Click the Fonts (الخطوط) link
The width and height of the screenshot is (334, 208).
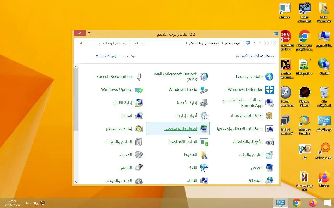[190, 155]
